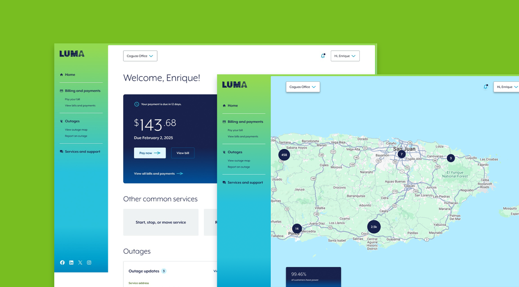This screenshot has height=287, width=519.
Task: Click the 14 outage marker near Ponce
Action: point(297,229)
